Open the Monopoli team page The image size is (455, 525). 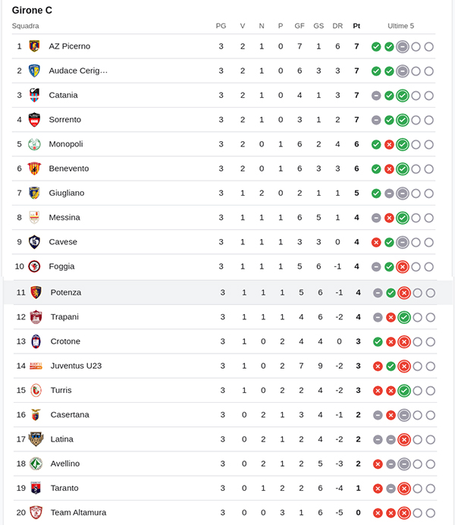click(66, 144)
